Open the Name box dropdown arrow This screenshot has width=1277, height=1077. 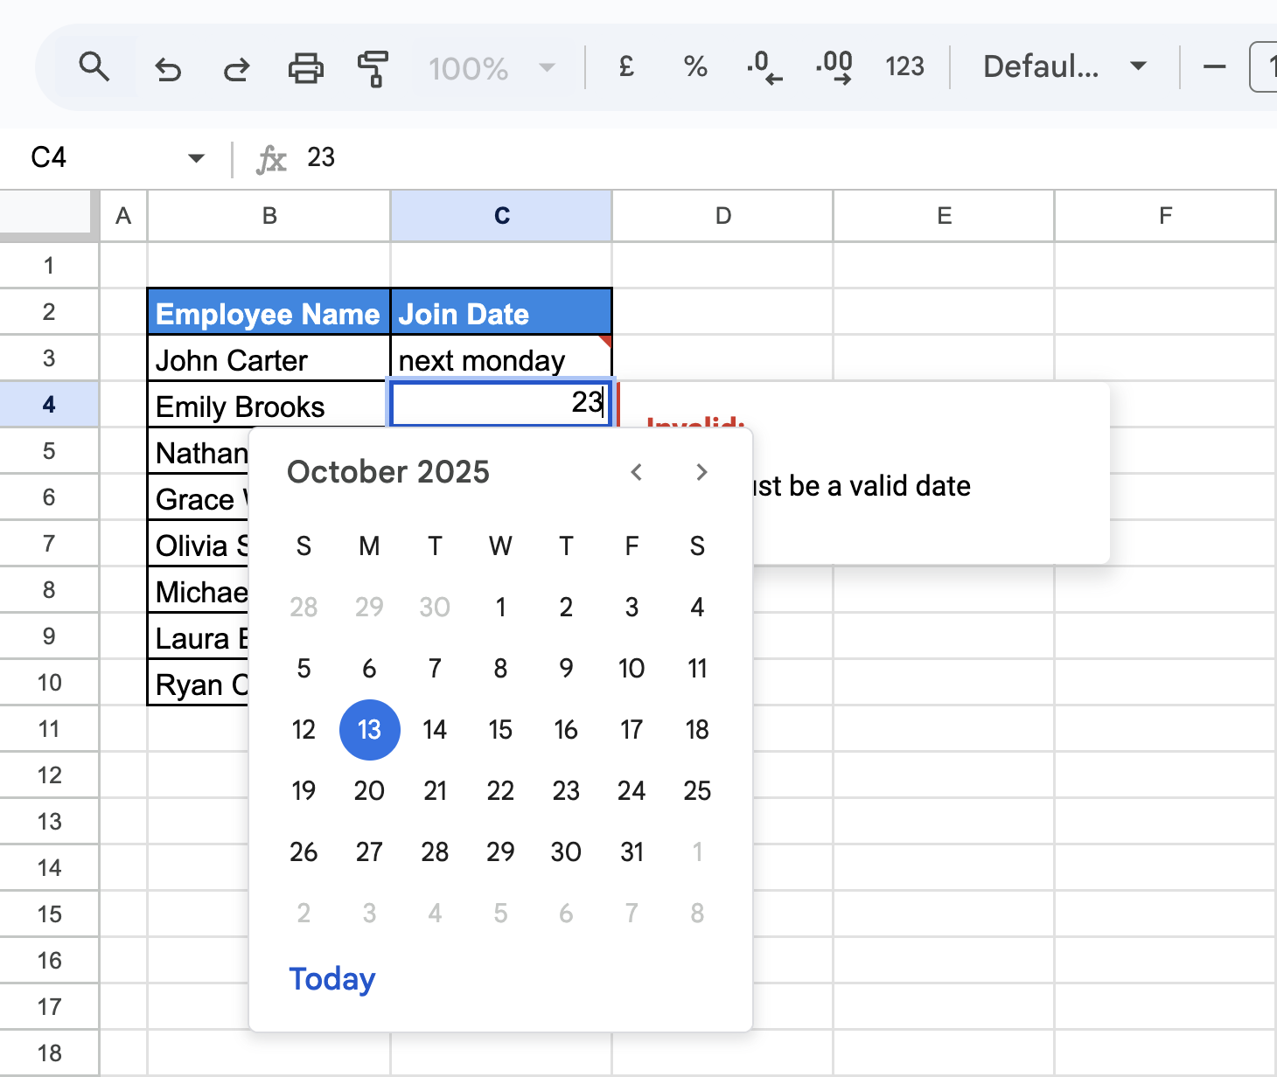coord(196,158)
